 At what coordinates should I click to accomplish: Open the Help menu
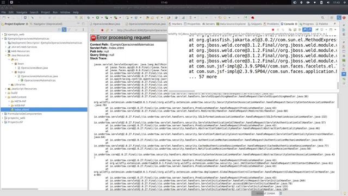coord(76,12)
